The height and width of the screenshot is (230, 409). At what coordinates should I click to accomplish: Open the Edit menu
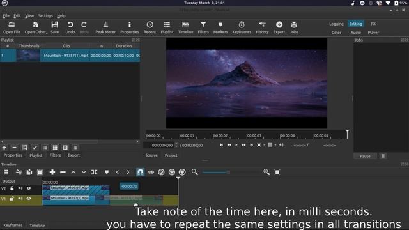[17, 15]
